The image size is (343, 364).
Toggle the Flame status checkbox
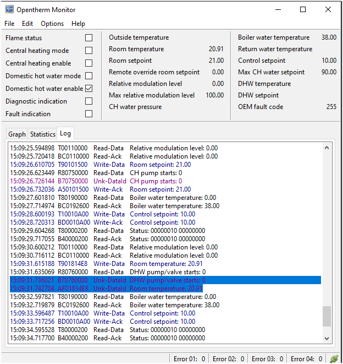pyautogui.click(x=88, y=38)
